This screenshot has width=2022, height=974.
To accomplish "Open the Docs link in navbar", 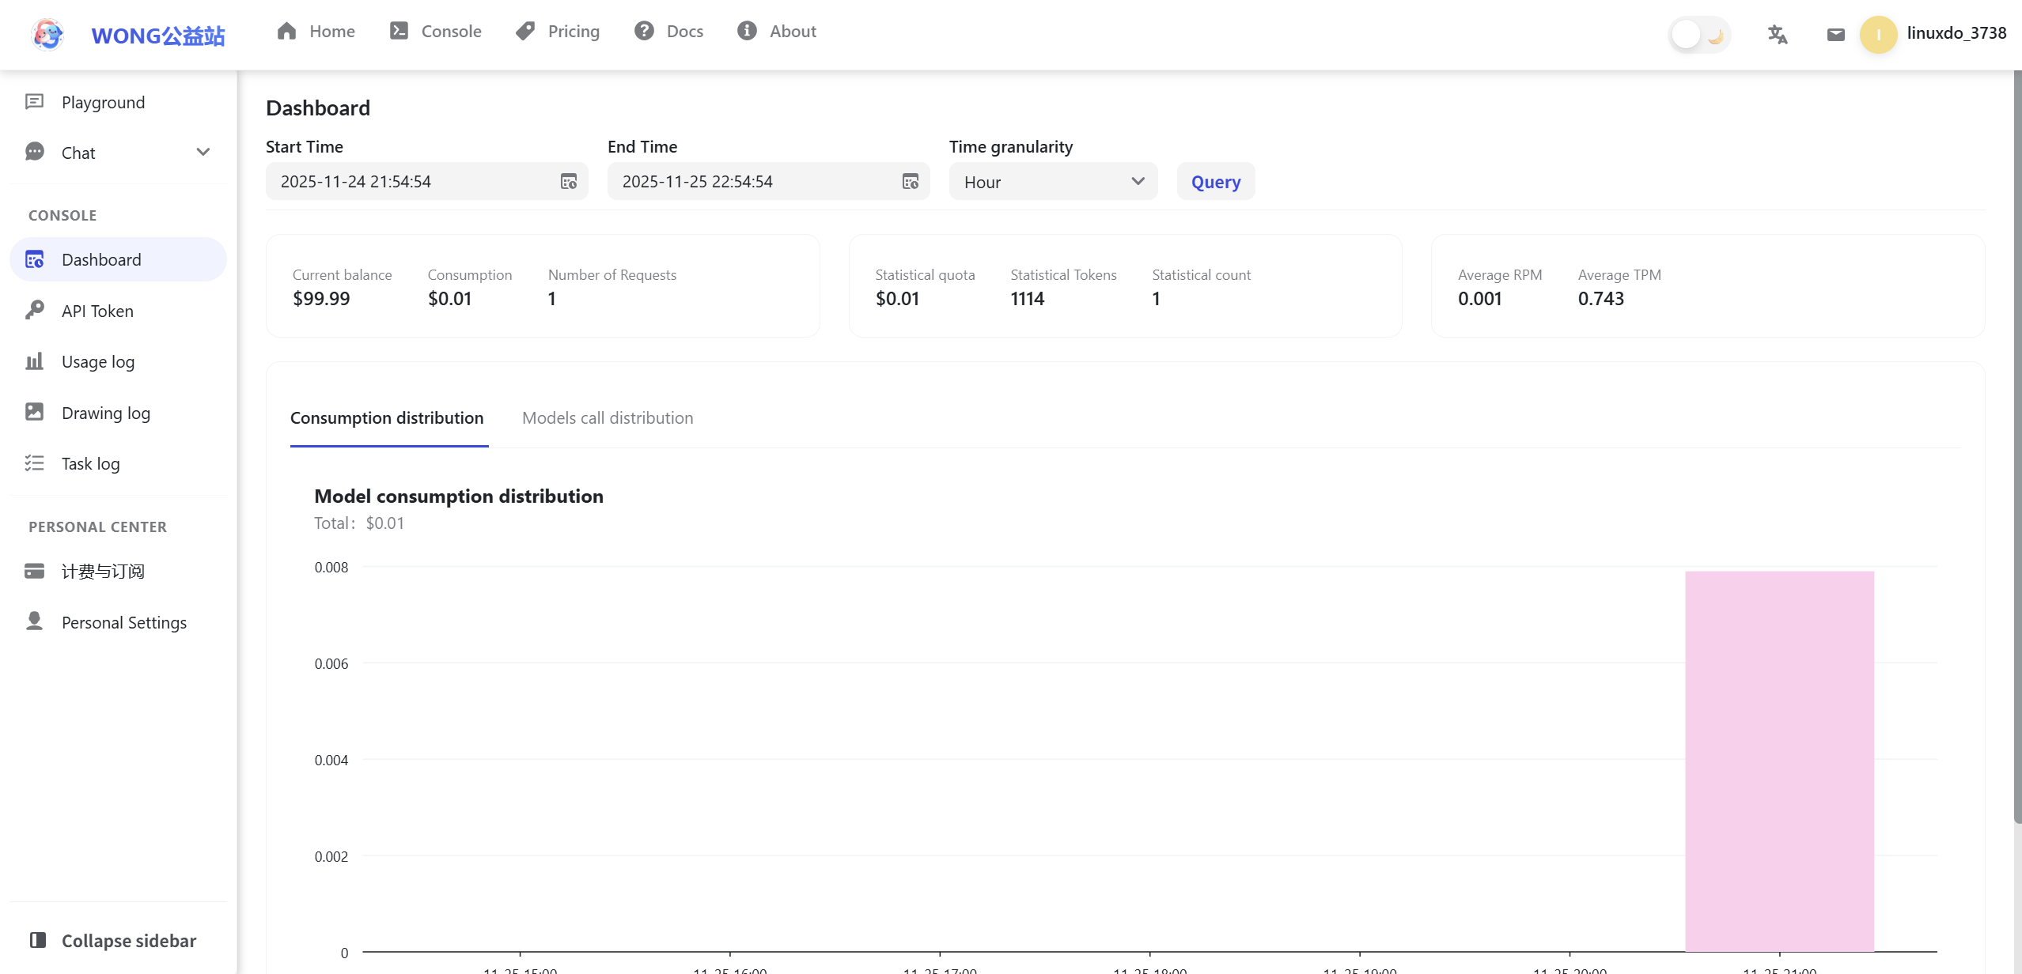I will pos(668,32).
